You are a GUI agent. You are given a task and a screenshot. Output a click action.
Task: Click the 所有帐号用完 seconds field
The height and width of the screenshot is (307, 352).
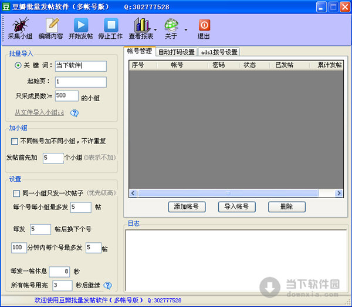click(62, 285)
